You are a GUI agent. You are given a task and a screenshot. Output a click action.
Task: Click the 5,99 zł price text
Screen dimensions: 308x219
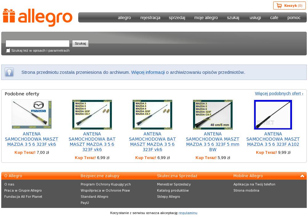[x=224, y=157]
